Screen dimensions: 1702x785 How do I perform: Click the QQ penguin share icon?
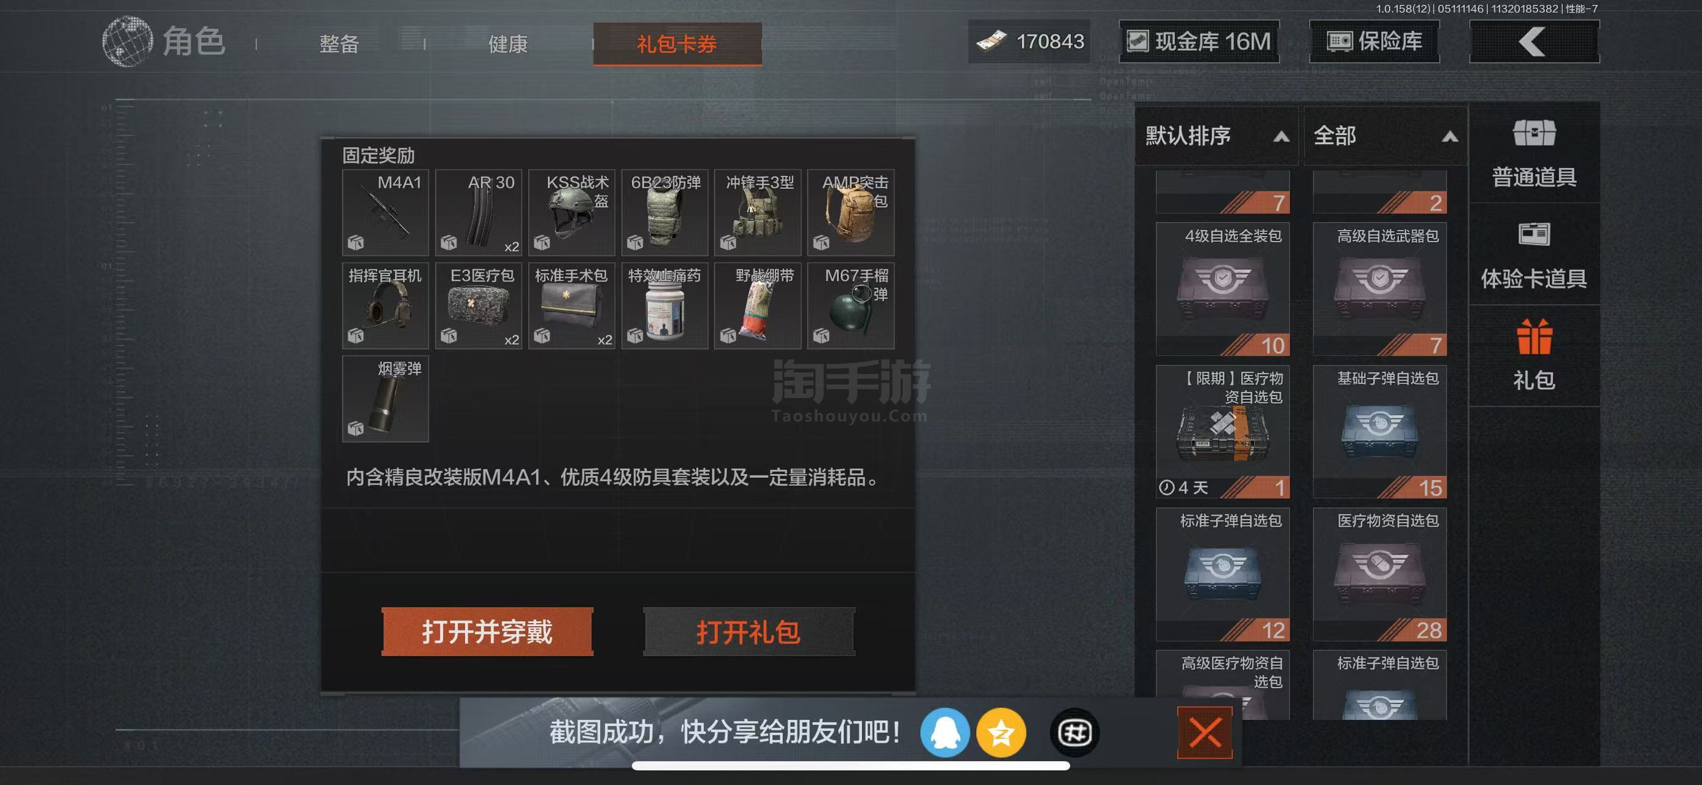pos(944,733)
